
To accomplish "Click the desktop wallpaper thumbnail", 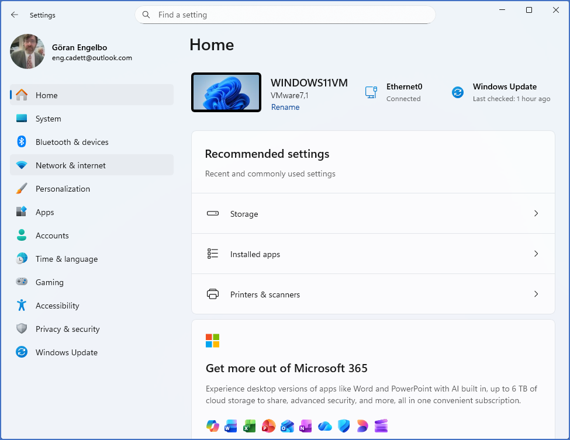I will (x=226, y=92).
